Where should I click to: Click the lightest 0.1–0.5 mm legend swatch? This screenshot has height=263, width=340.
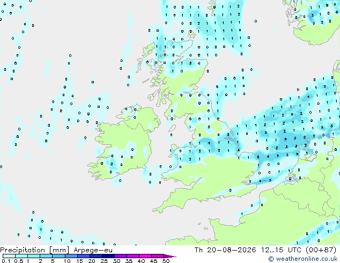9,256
